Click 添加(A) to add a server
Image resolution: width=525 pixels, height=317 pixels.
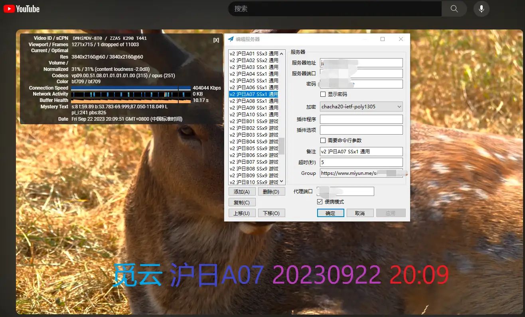(242, 191)
